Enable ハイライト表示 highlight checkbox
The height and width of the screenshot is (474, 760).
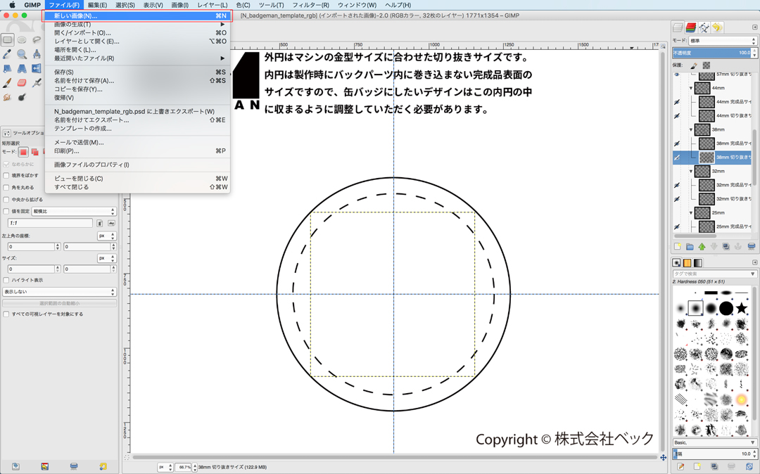coord(6,280)
